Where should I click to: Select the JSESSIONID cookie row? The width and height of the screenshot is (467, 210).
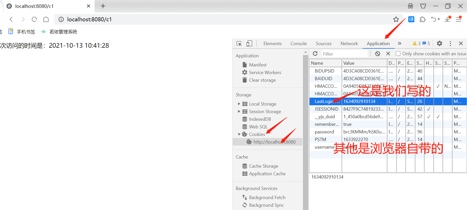[x=388, y=109]
